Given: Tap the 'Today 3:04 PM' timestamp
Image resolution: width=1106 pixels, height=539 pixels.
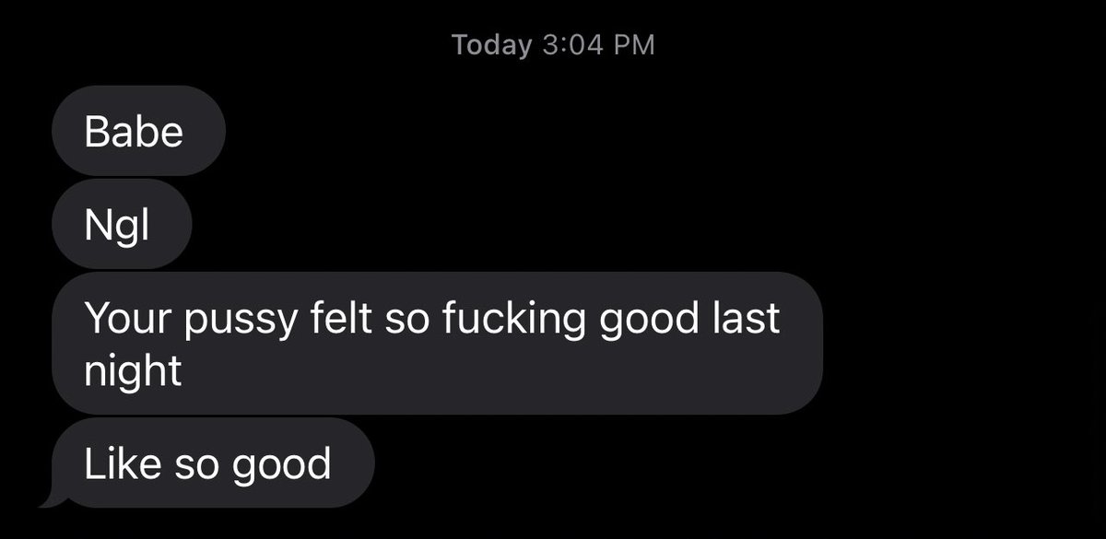Looking at the screenshot, I should click(553, 44).
